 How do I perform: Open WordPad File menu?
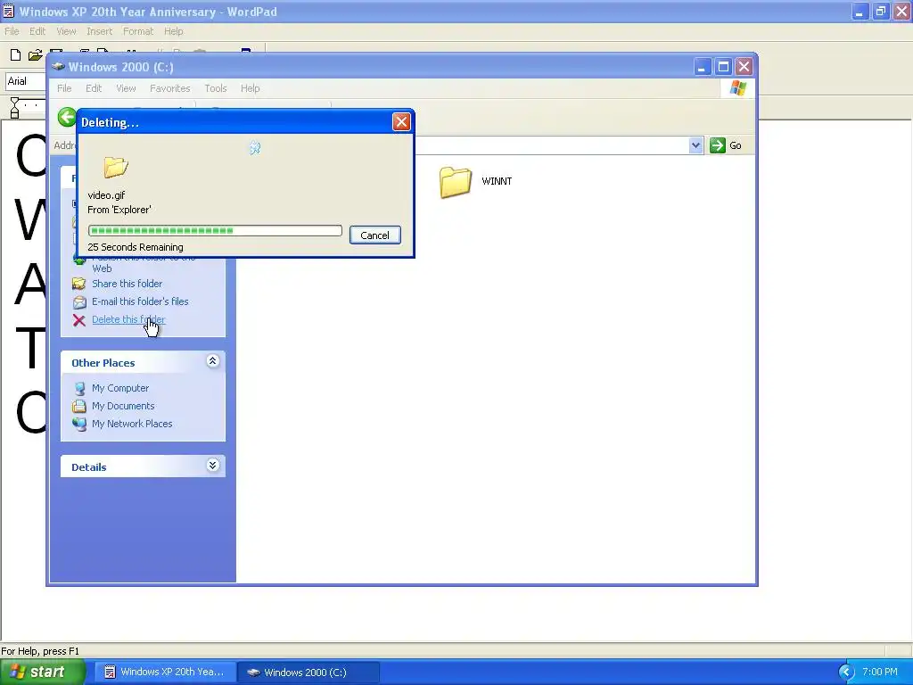tap(12, 31)
